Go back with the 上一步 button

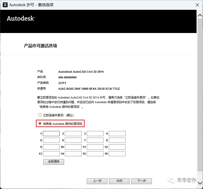97,181
